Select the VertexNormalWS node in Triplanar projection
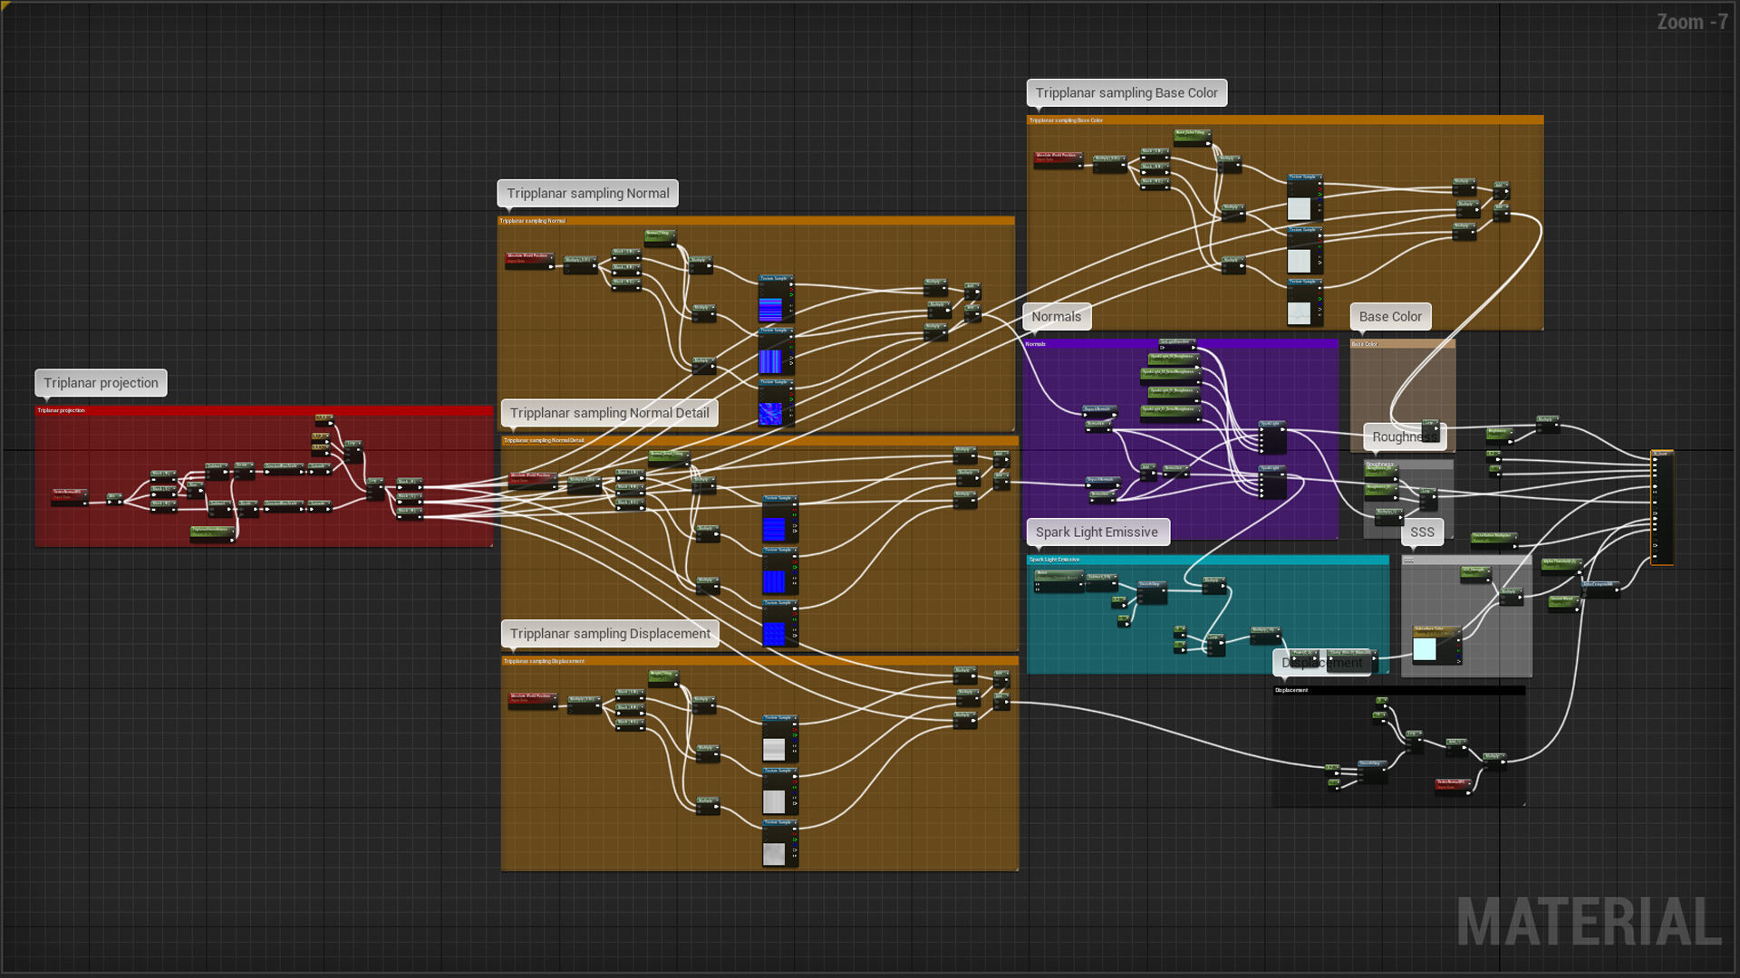 (x=69, y=495)
